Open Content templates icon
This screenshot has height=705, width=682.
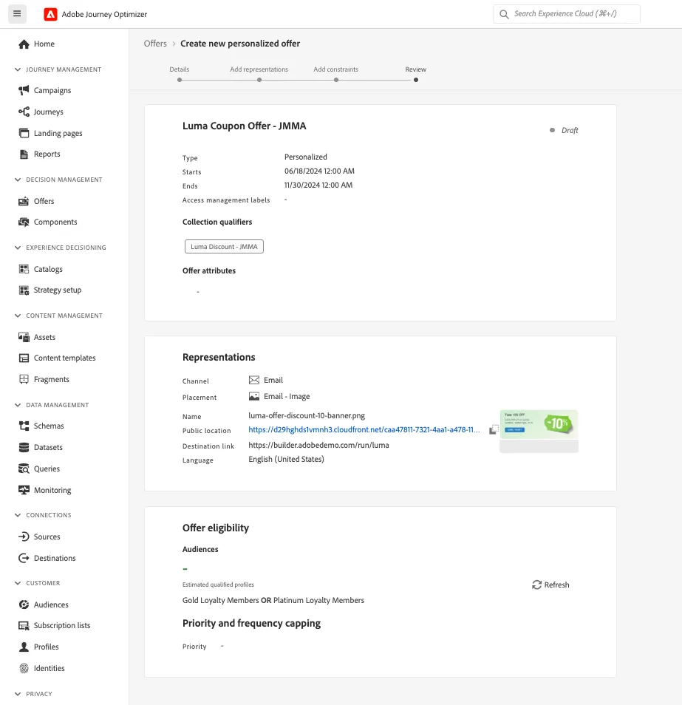(x=24, y=358)
